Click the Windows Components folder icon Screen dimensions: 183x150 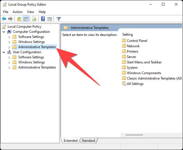tap(124, 73)
